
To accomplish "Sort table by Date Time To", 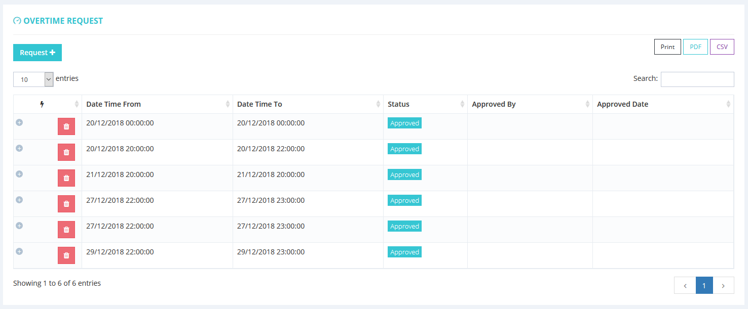I will [308, 104].
